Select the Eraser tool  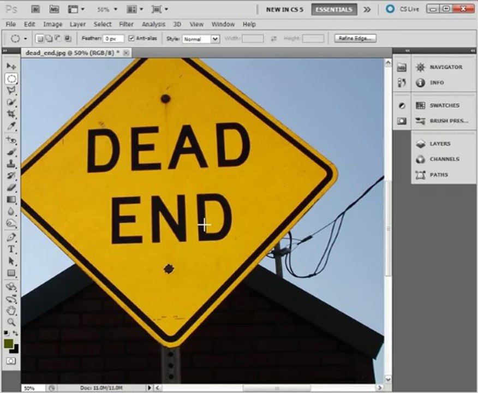(x=11, y=188)
